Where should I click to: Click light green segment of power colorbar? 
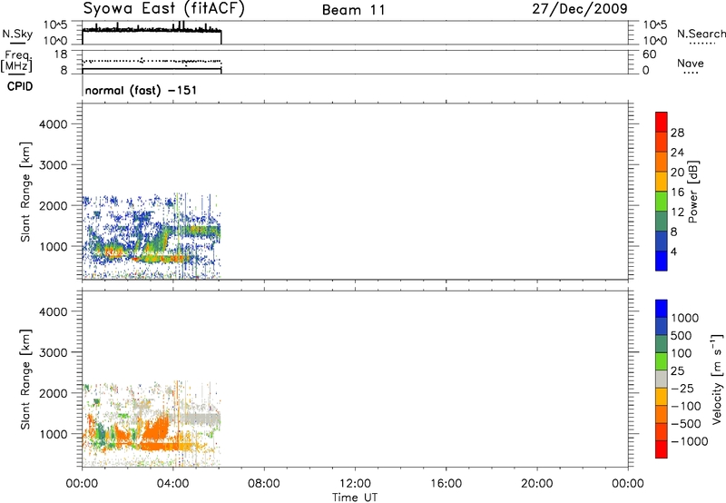(662, 201)
